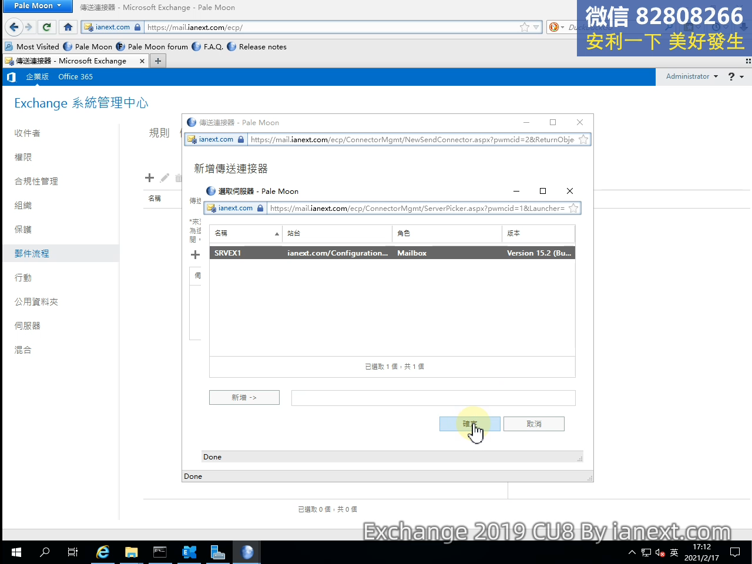
Task: Select the SRVEX1 server row
Action: tap(392, 253)
